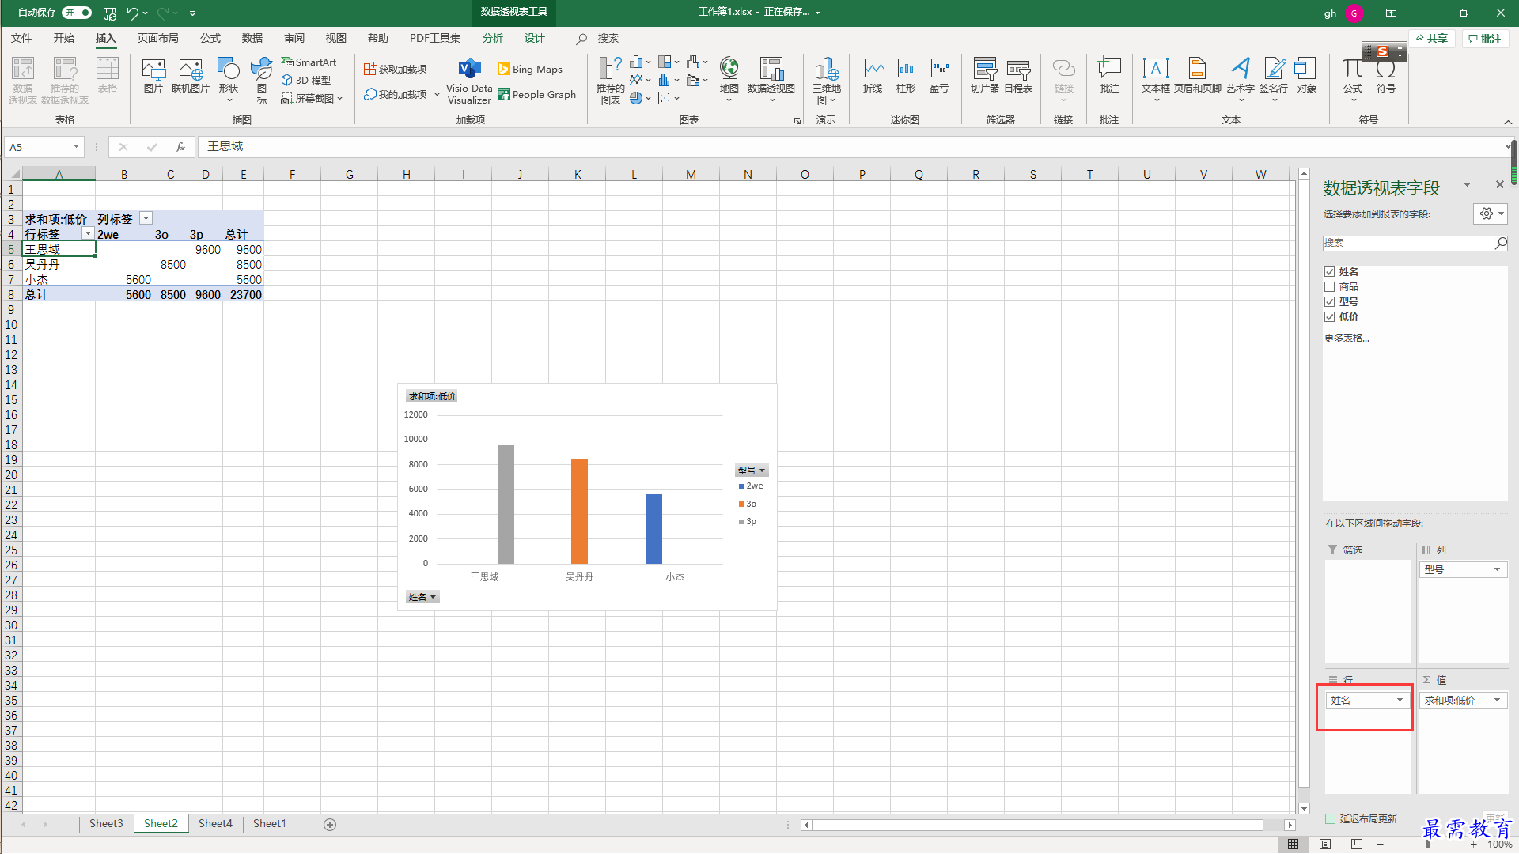Add a new sheet with the plus icon

coord(330,825)
